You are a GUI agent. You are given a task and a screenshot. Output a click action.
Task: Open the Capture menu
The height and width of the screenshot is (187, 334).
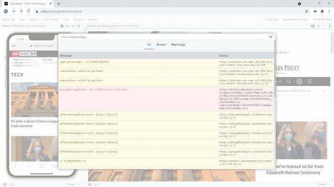click(34, 20)
